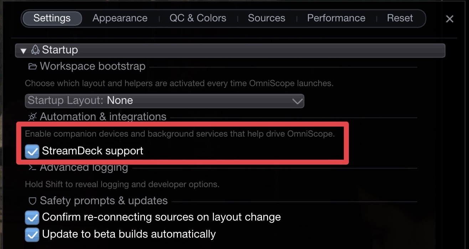The height and width of the screenshot is (249, 469).
Task: Open the Startup Layout dropdown
Action: [164, 101]
